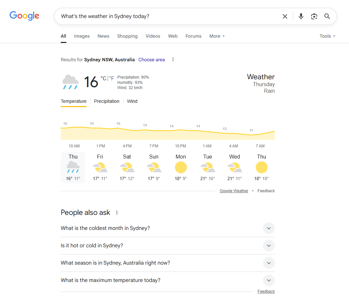Run the search using the magnifying glass icon
The image size is (349, 300).
[x=327, y=16]
